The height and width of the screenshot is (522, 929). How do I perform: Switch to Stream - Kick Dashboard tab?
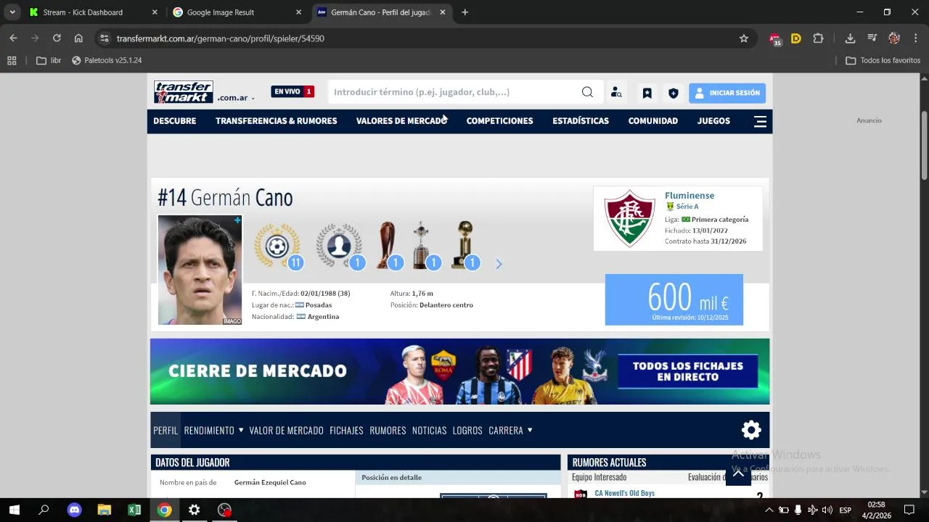click(x=94, y=12)
